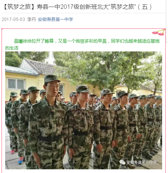Screen dimensions: 168x173
Task: Click the green paragraph starting with 晨曦徐徐
Action: pyautogui.click(x=82, y=44)
